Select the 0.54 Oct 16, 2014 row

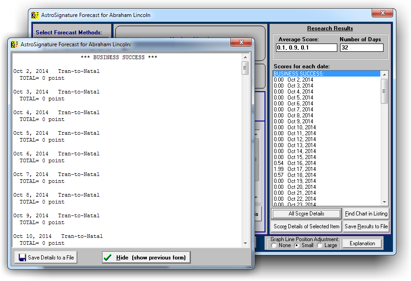point(327,163)
